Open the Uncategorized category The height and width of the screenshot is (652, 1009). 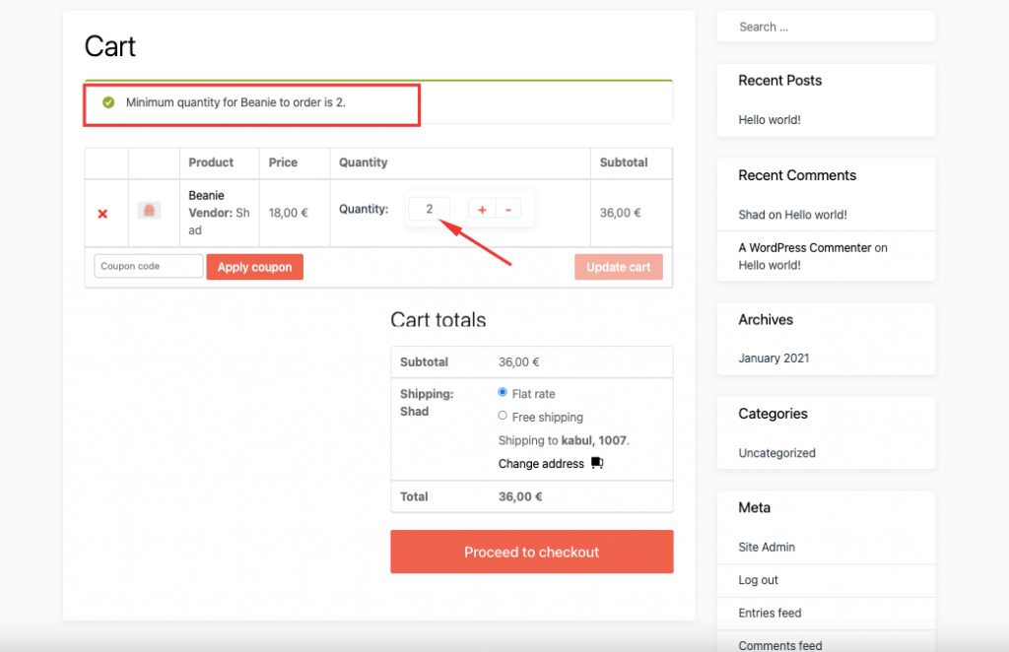(776, 453)
